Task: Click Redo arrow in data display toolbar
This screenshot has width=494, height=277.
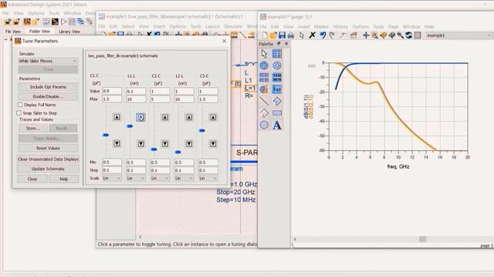Action: click(332, 35)
